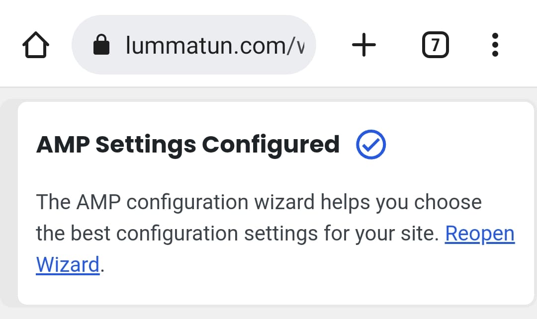Switch tabs using the tab counter button
This screenshot has width=537, height=319.
(435, 44)
